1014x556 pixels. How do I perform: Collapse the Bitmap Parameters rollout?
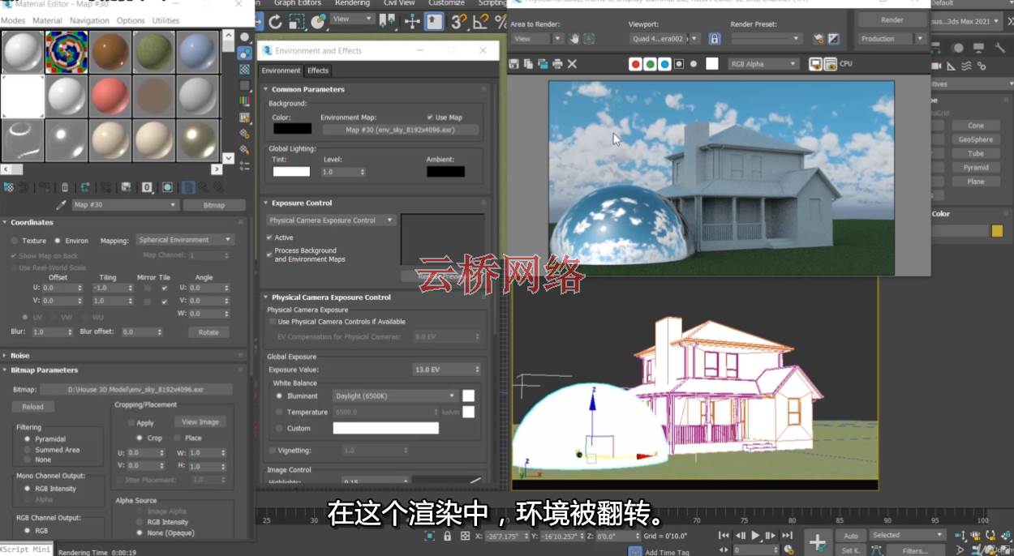(45, 370)
